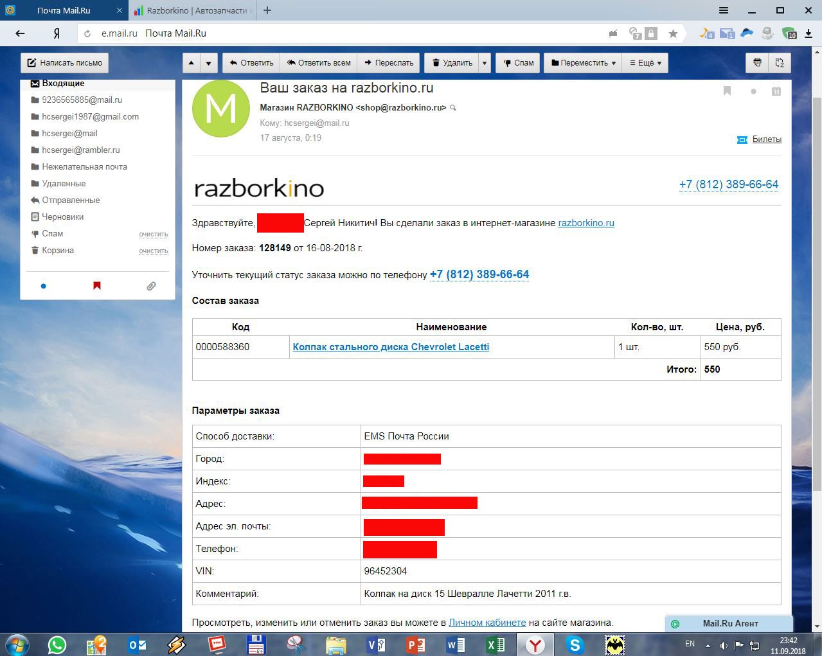Click the expand view icon beside print
This screenshot has height=656, width=822.
780,63
